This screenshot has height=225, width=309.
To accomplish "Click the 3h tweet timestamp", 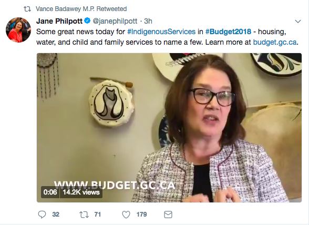I will [x=148, y=21].
